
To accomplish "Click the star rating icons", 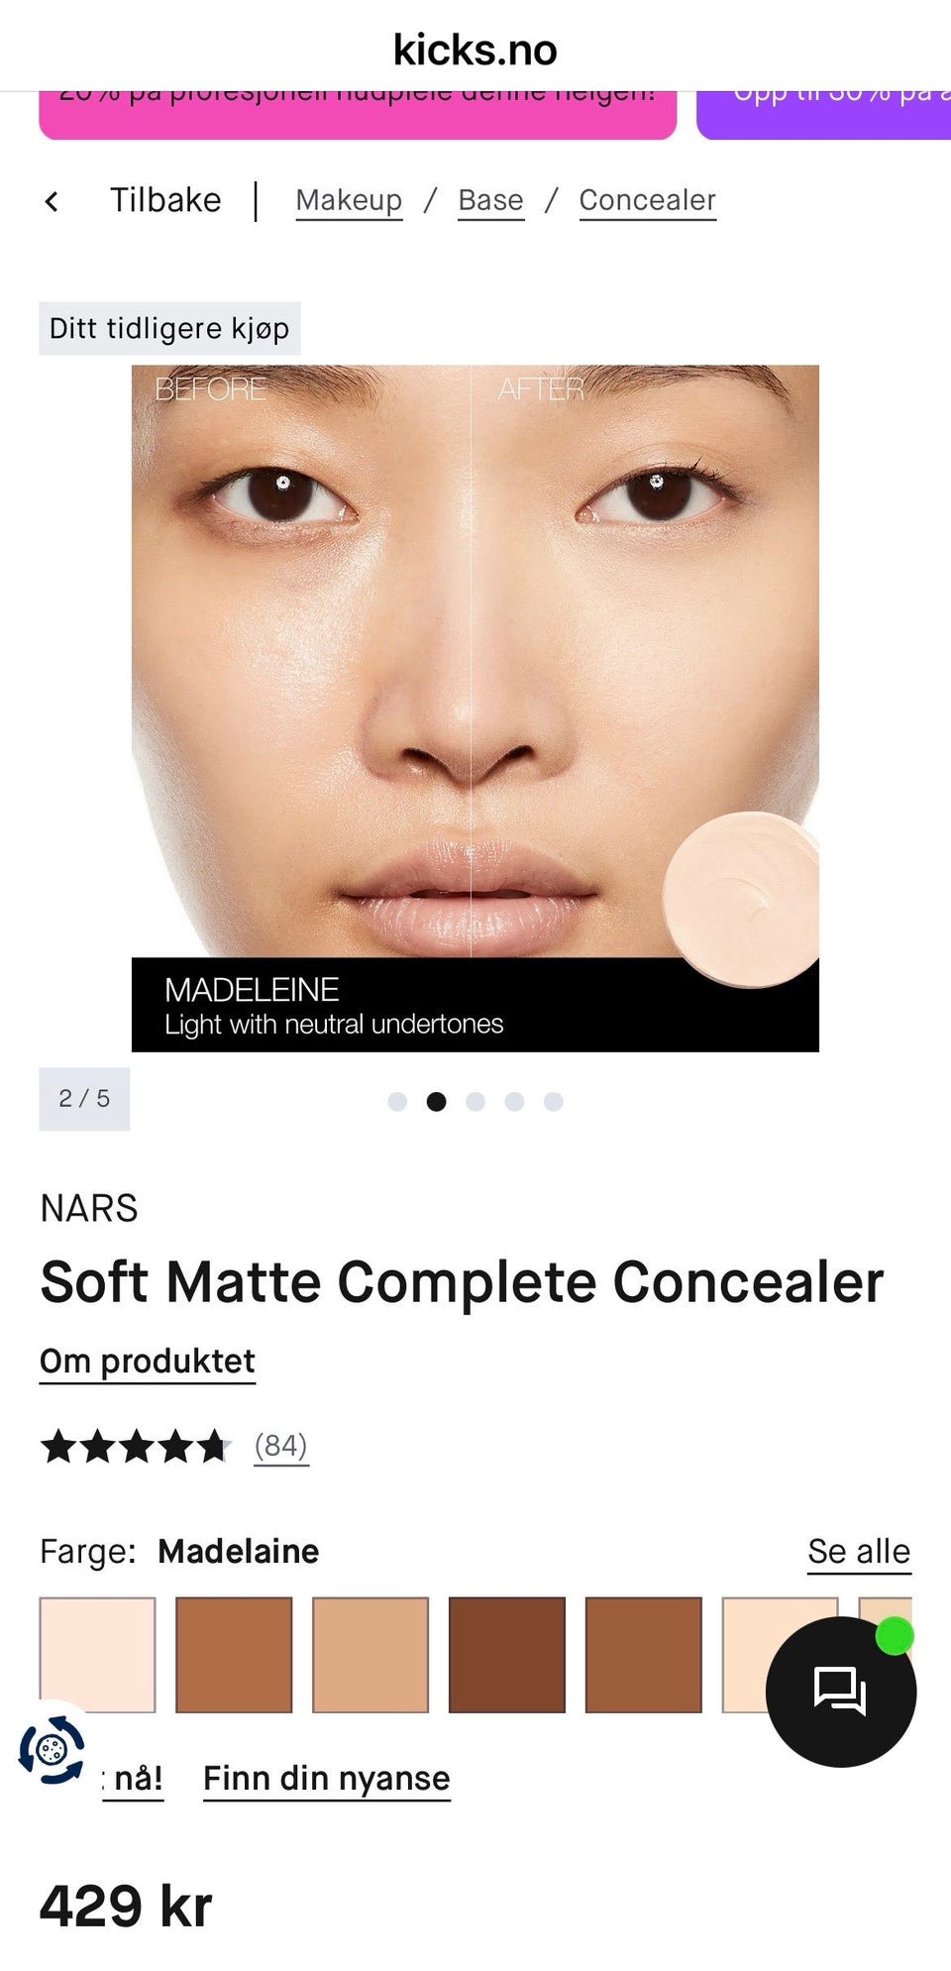I will [136, 1447].
